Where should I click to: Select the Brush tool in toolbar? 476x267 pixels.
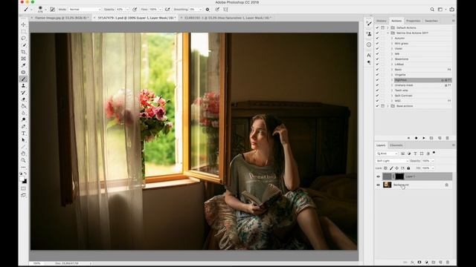(x=23, y=79)
